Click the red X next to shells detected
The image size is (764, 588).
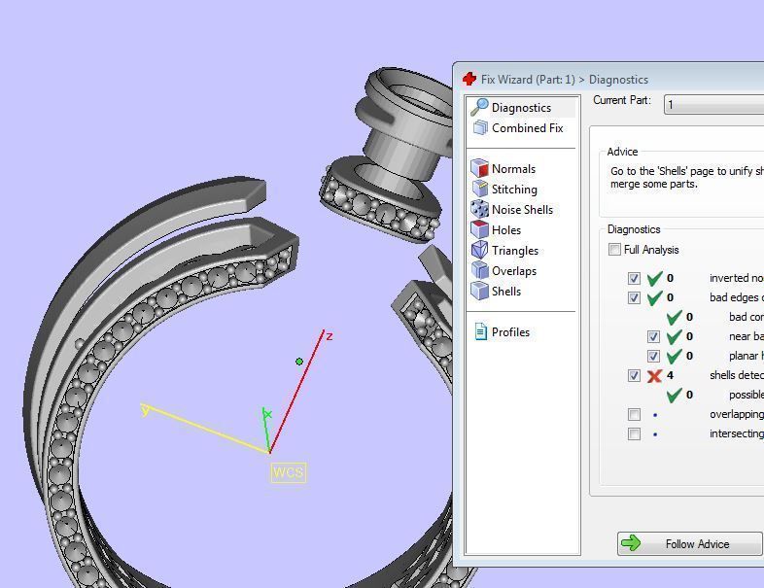(x=654, y=375)
